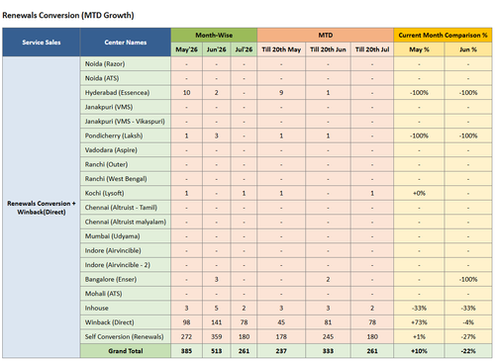This screenshot has height=361, width=495.
Task: Select the 'May %' column header
Action: point(419,49)
